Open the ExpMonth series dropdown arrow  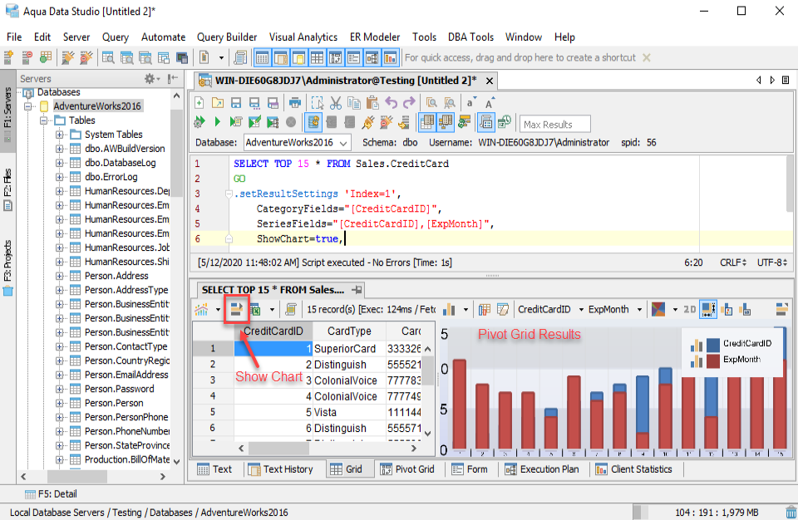click(x=639, y=309)
